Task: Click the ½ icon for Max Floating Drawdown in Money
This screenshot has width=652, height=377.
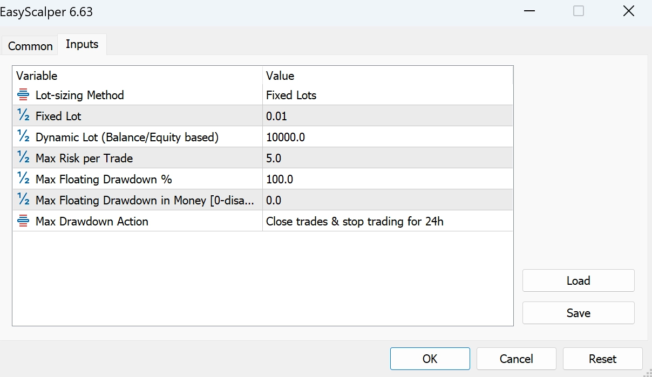Action: click(x=23, y=200)
